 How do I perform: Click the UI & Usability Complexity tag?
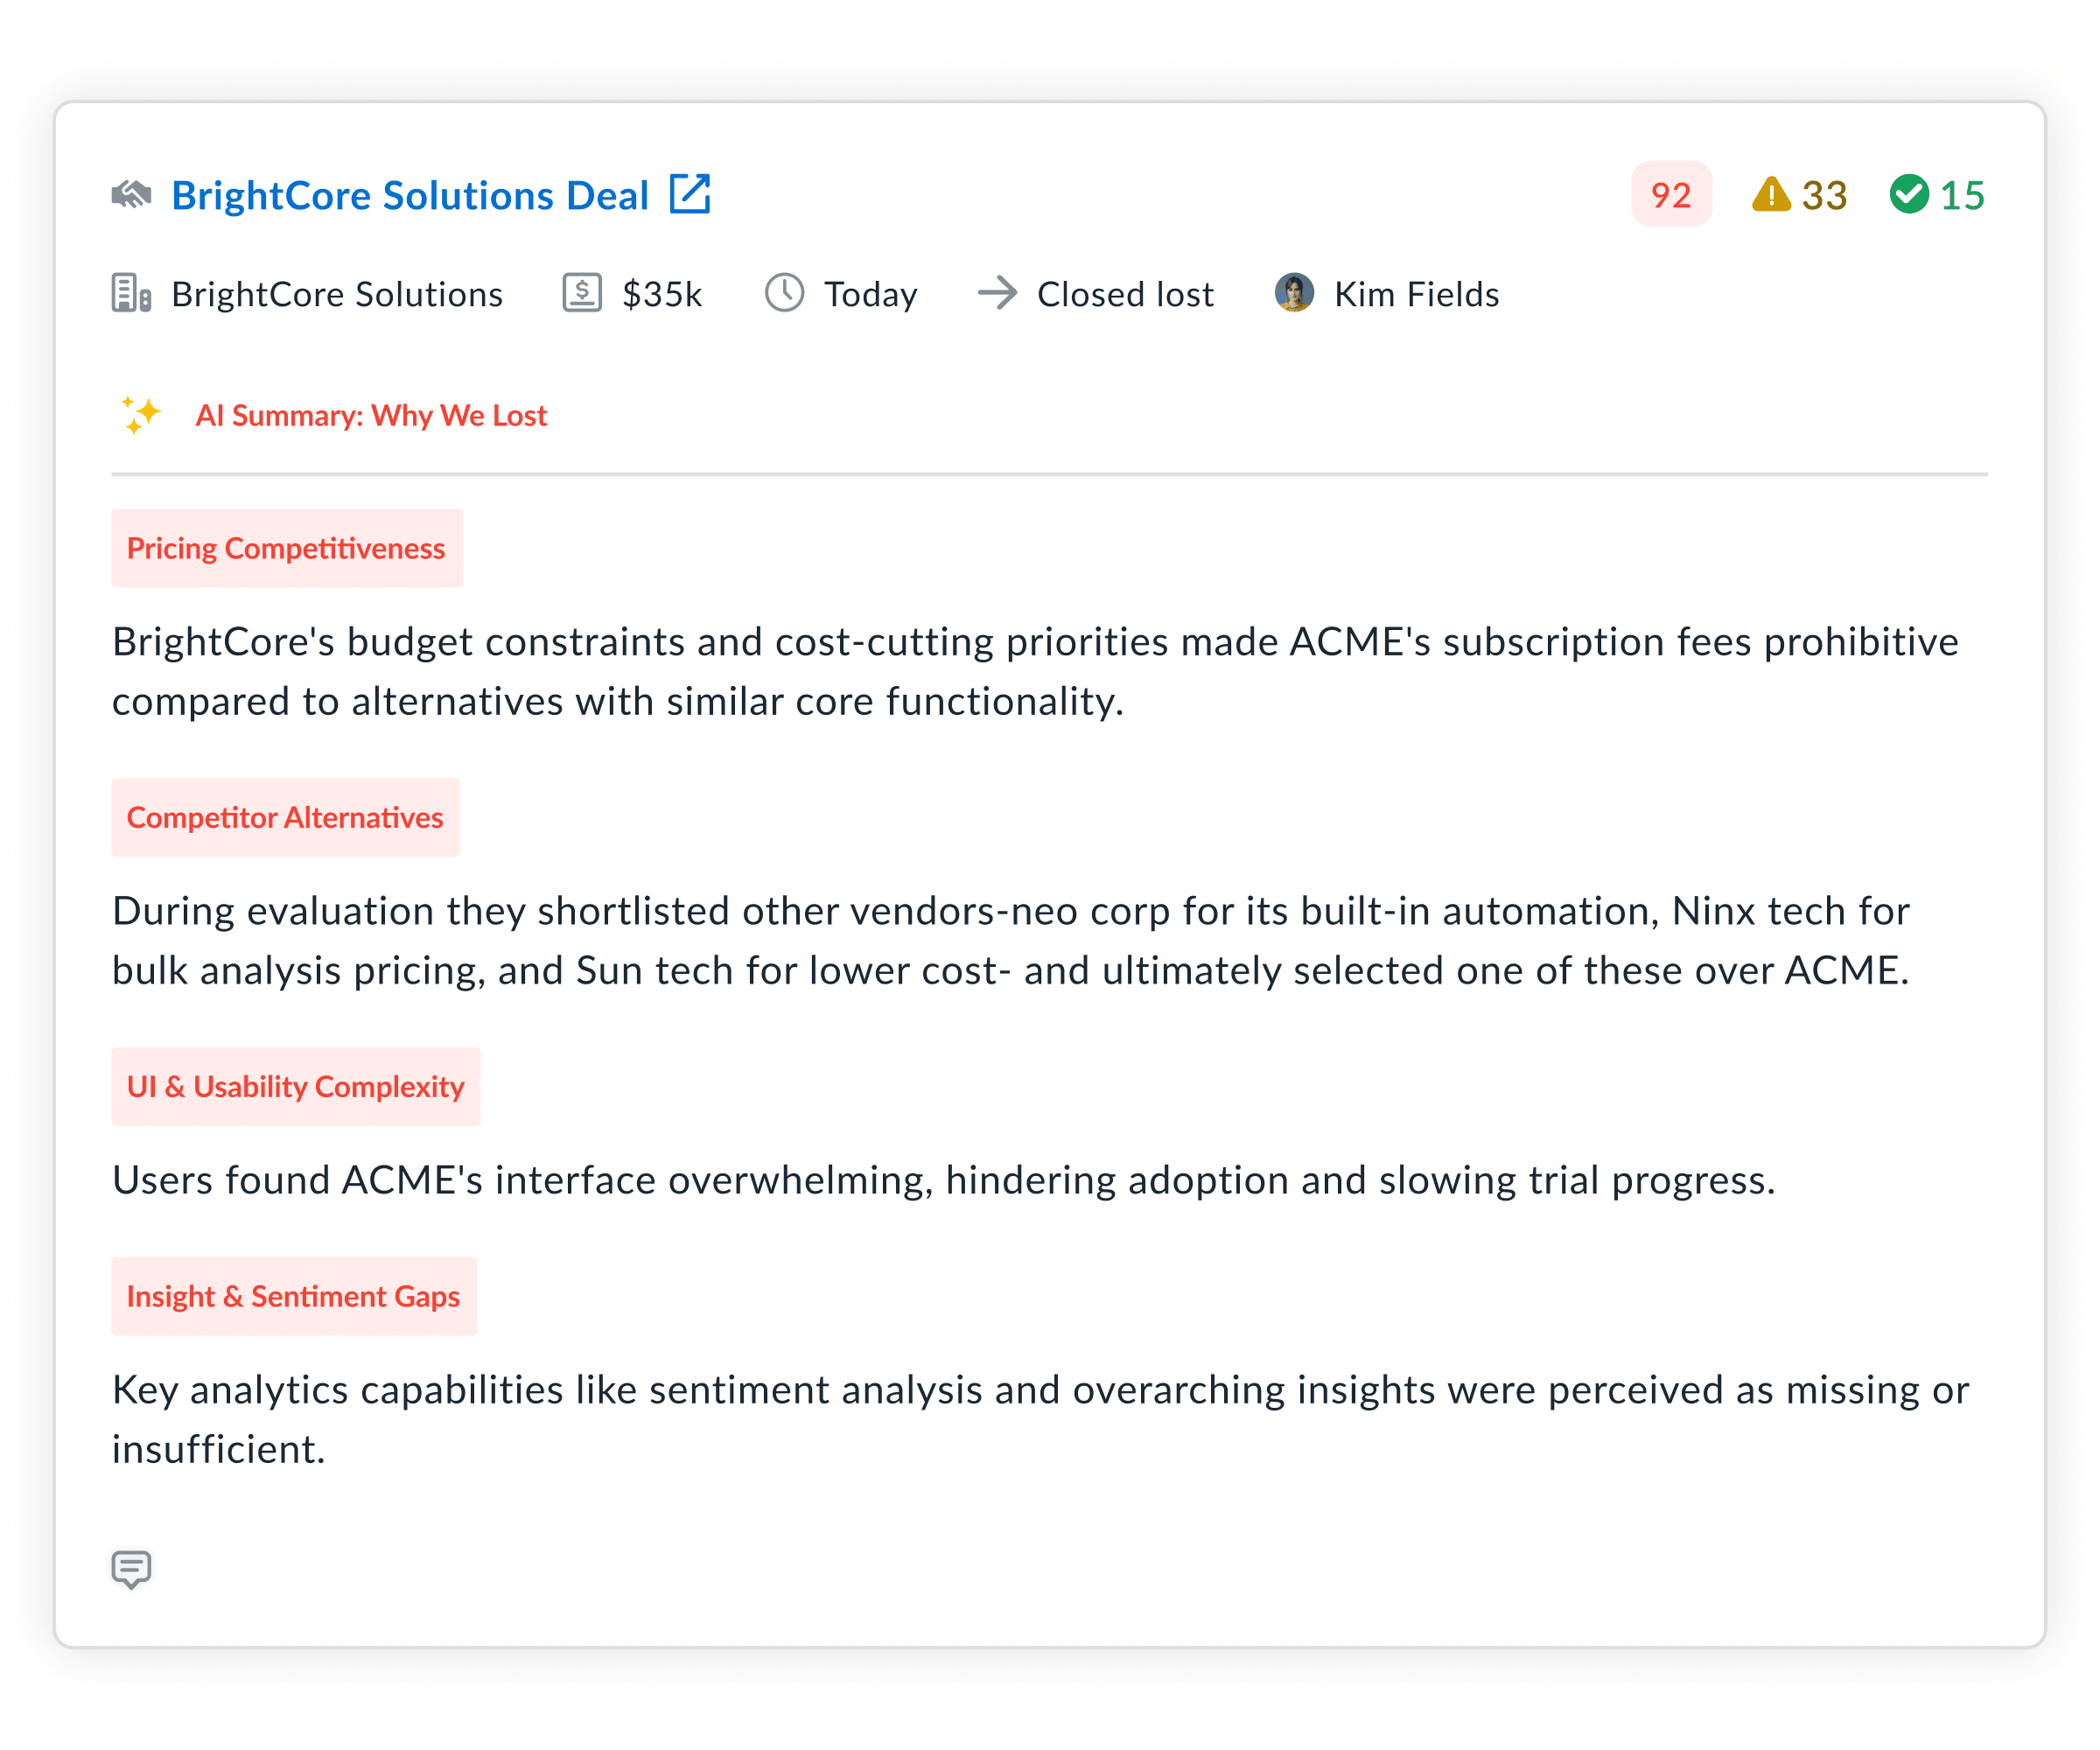pyautogui.click(x=296, y=1086)
